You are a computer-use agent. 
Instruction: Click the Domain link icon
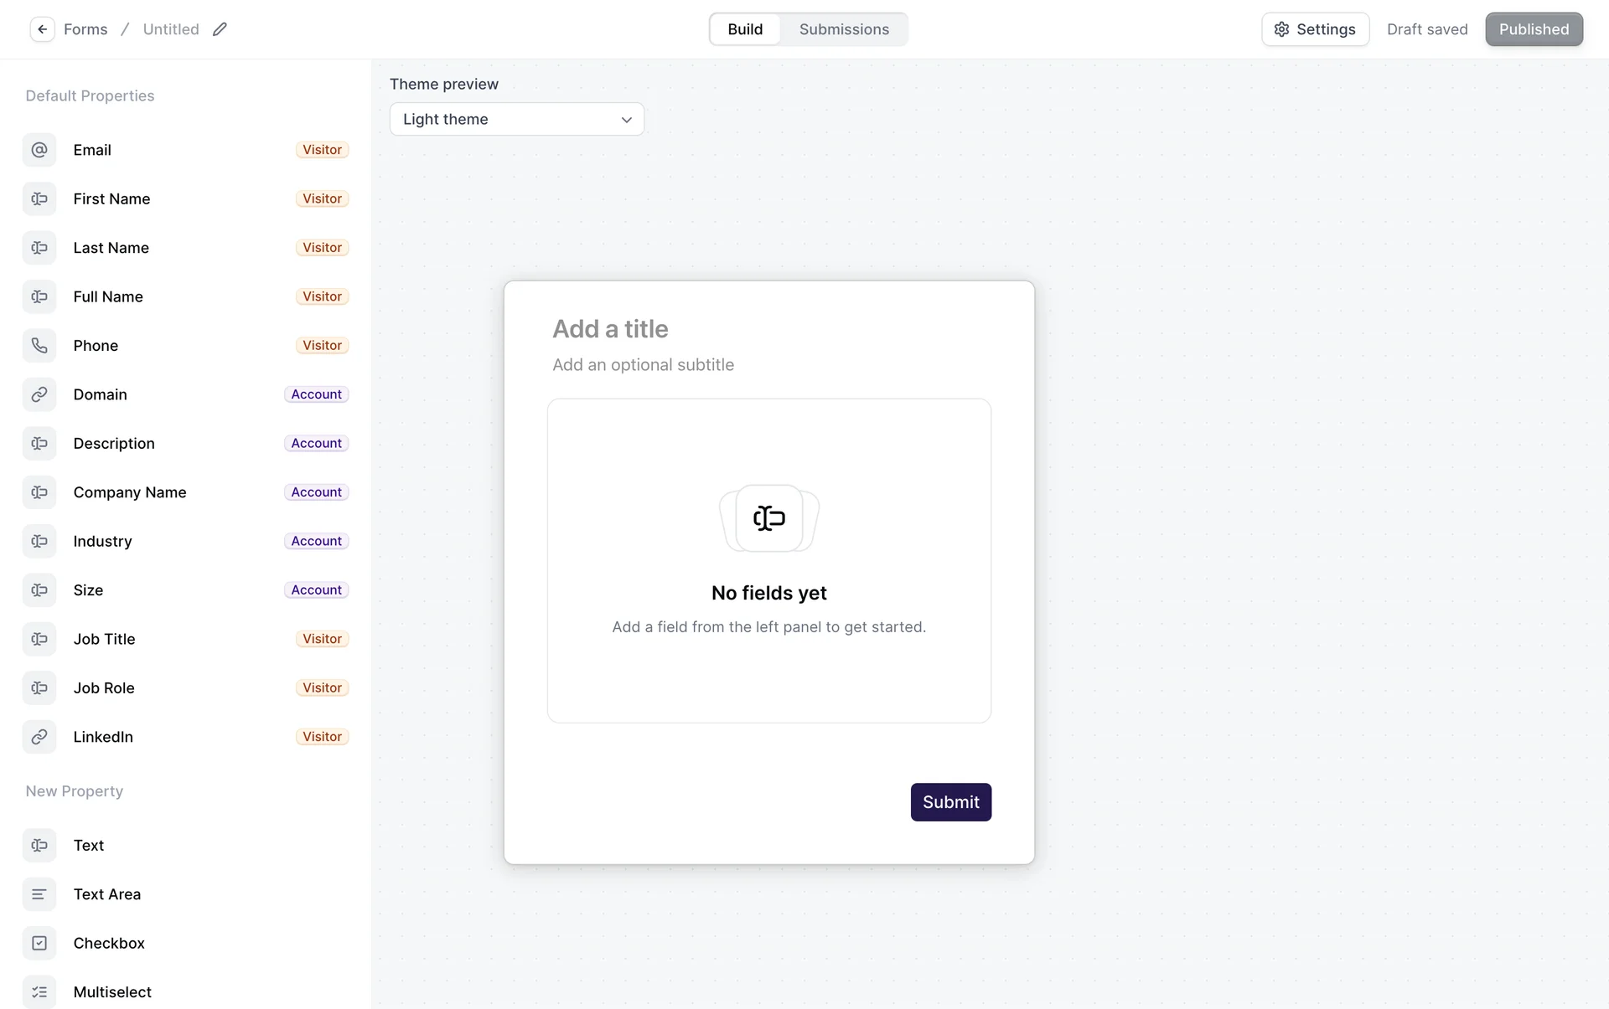click(x=39, y=394)
